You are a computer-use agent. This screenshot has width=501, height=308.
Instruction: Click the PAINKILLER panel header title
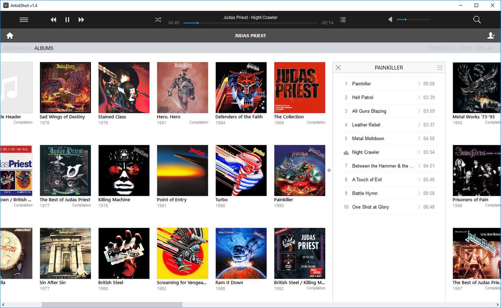tap(389, 68)
